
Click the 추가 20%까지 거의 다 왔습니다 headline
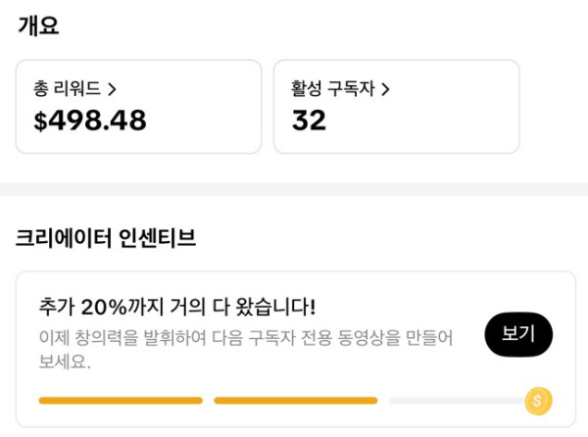click(176, 307)
